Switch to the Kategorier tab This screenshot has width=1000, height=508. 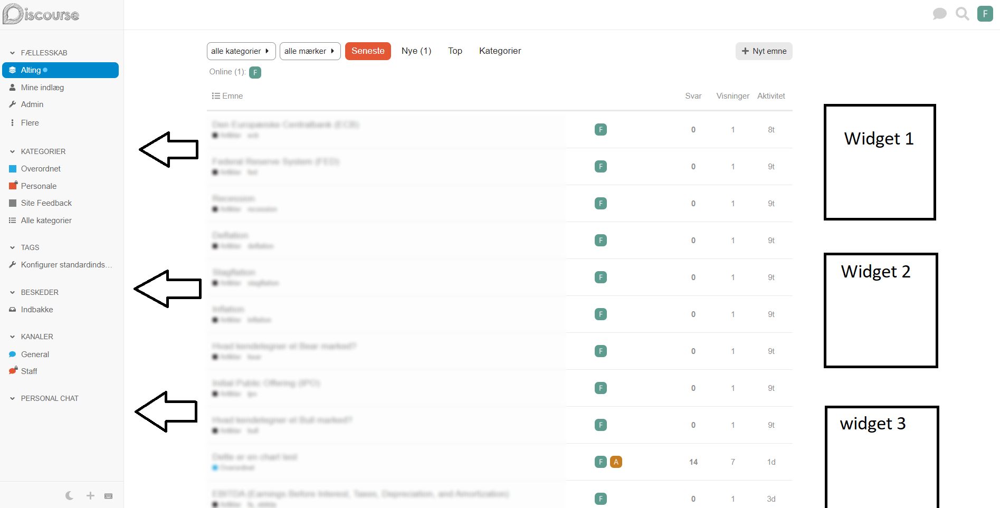tap(500, 51)
